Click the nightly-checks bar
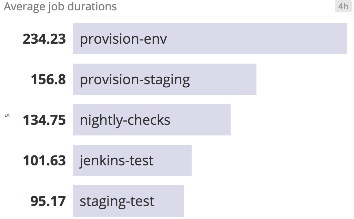Screen dimensions: 354x219 151,120
